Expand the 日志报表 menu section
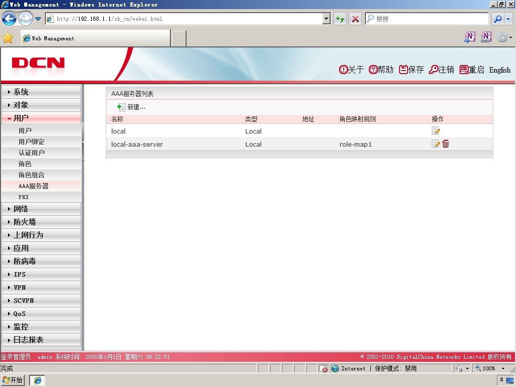 pyautogui.click(x=41, y=340)
